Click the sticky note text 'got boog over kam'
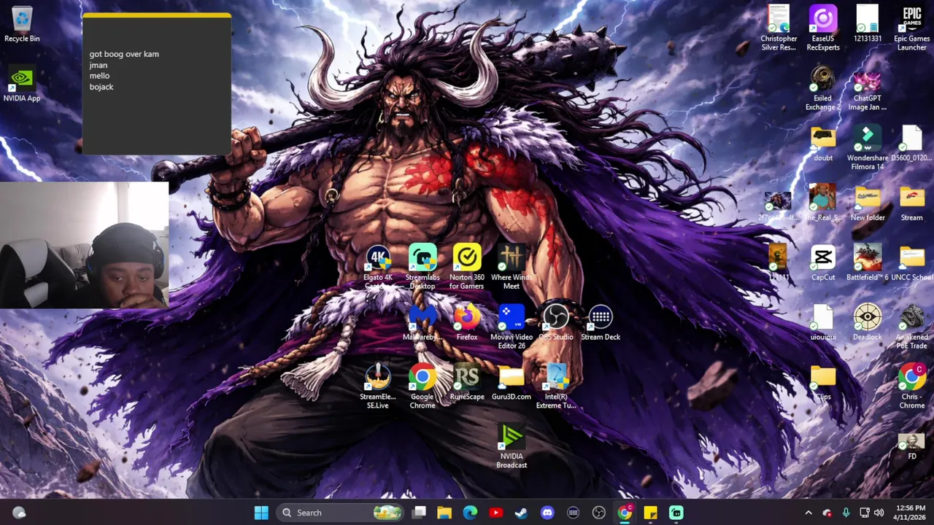The image size is (934, 525). pos(124,54)
